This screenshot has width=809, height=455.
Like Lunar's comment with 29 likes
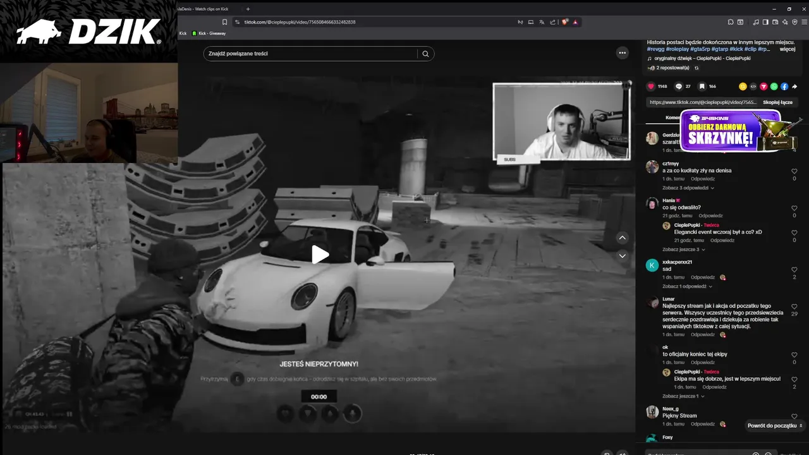794,306
